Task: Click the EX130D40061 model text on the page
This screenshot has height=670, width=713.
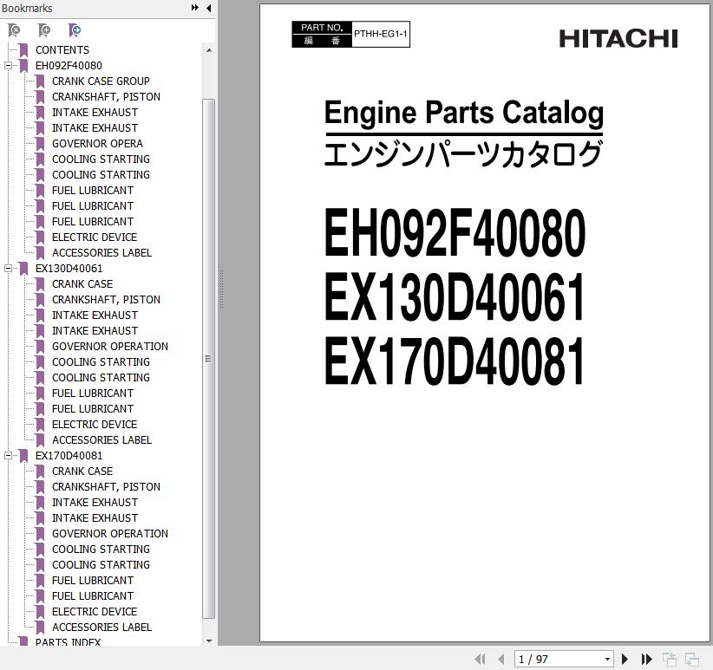Action: click(454, 297)
